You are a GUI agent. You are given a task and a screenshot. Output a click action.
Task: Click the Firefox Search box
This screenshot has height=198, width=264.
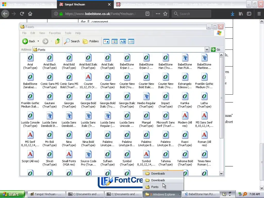tap(191, 14)
